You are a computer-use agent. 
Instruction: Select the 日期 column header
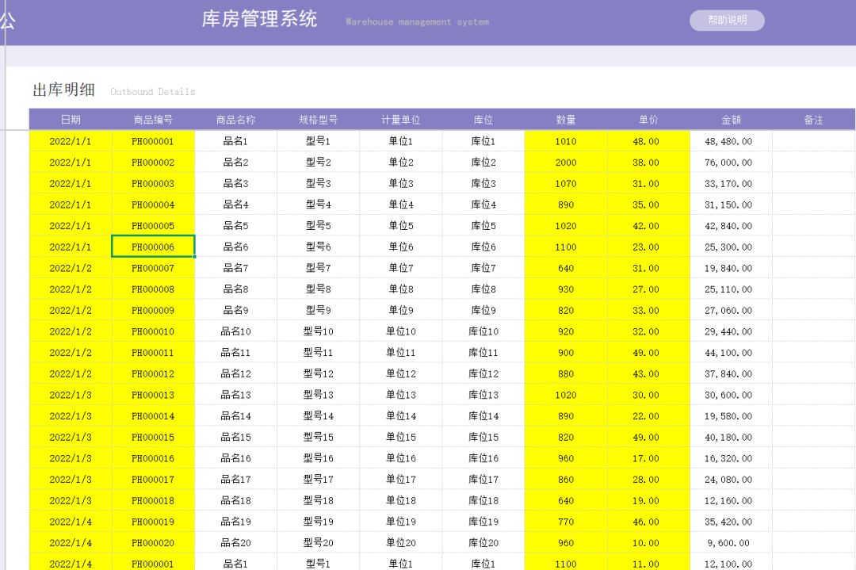(71, 120)
